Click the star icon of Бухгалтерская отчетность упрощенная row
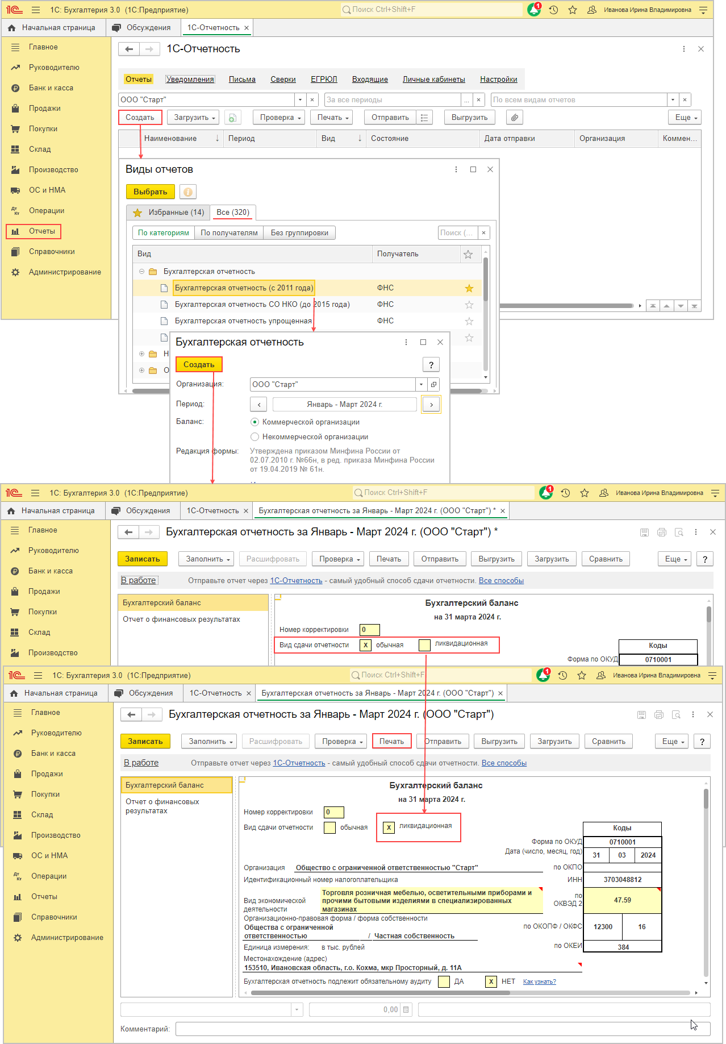726x1044 pixels. tap(469, 321)
